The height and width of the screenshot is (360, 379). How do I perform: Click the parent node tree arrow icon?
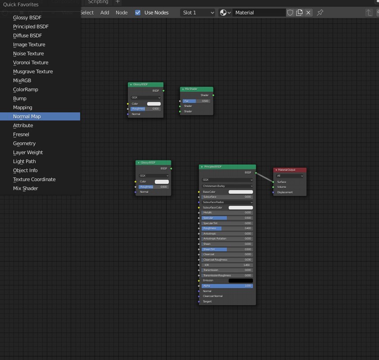point(369,13)
